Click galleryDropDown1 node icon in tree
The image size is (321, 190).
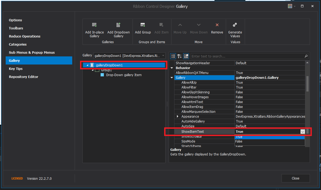[x=92, y=65]
